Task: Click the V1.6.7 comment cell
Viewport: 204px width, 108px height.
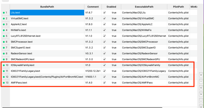Action: click(93, 13)
